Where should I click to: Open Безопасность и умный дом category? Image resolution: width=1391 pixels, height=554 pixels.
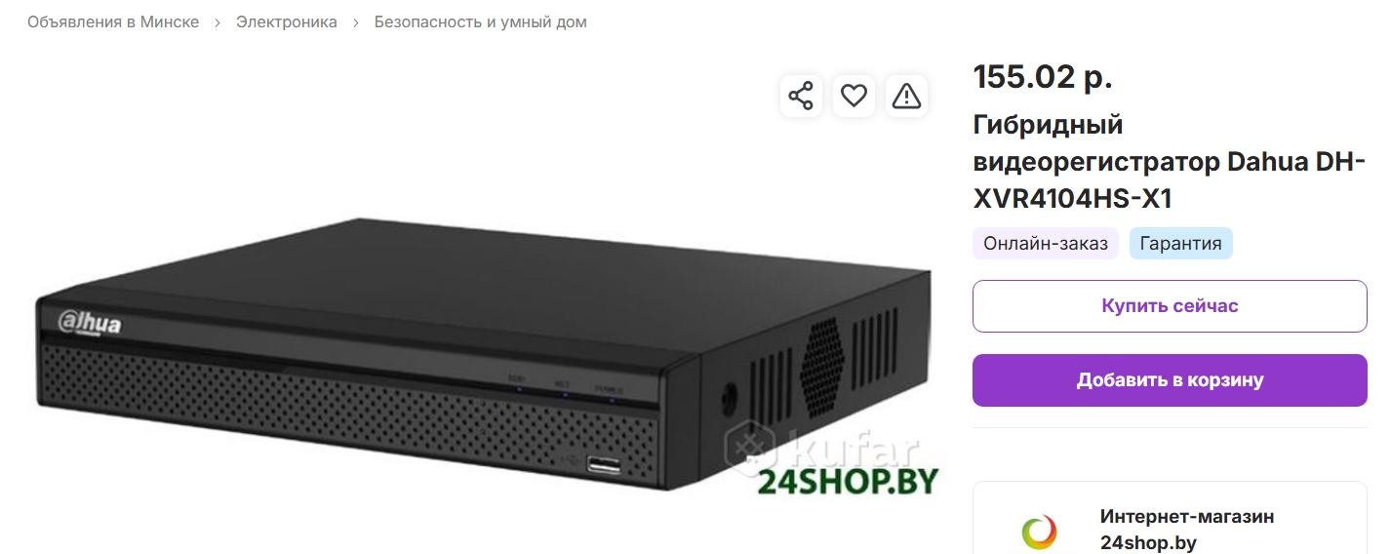click(x=481, y=21)
